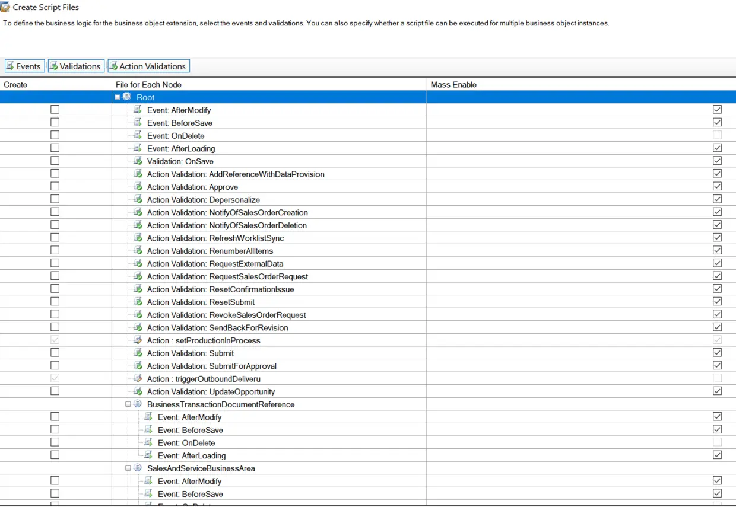Click the icon beside Root Event: AfterLoading
736x507 pixels.
pos(138,148)
